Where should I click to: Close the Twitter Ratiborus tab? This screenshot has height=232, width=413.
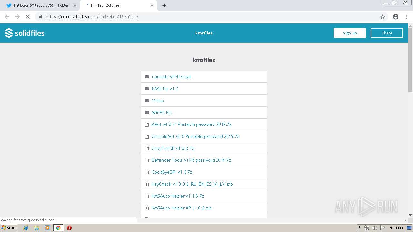[75, 5]
